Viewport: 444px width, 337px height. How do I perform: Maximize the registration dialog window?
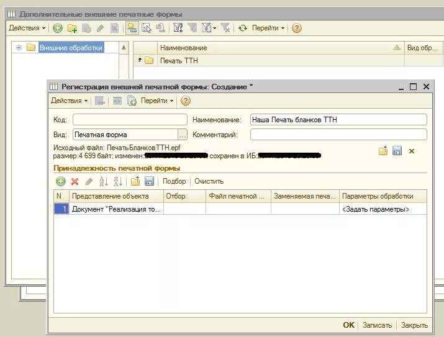pos(414,87)
